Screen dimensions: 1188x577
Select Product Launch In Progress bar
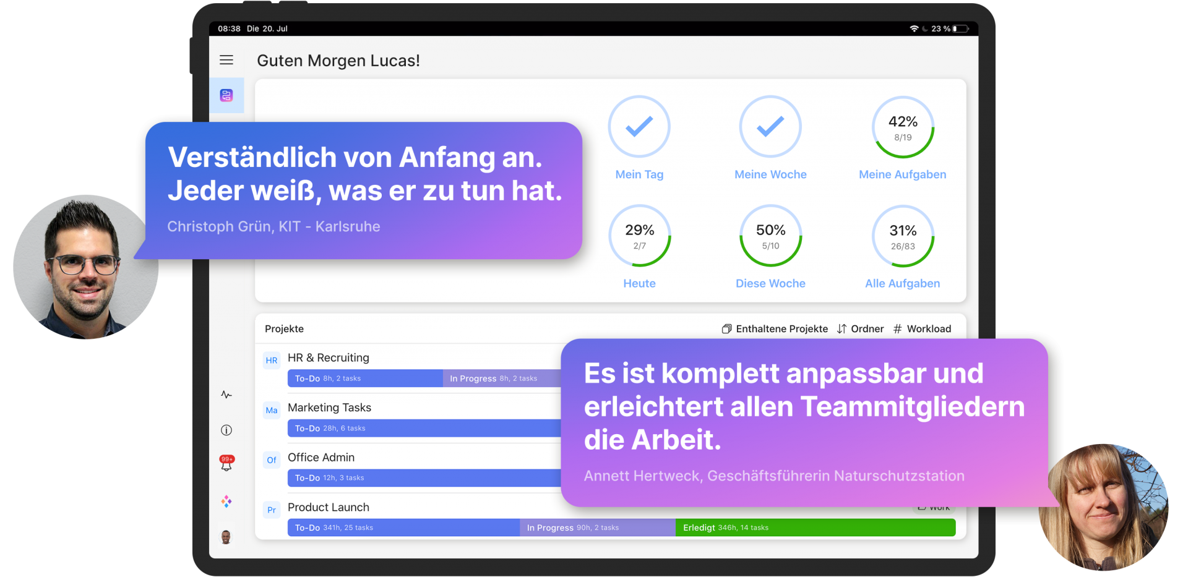(598, 528)
